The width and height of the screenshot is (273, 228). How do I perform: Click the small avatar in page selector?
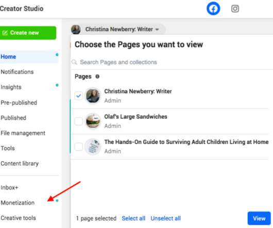(x=76, y=29)
